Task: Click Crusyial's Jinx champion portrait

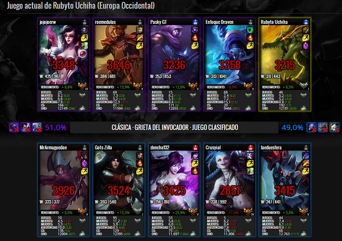Action: point(229,180)
